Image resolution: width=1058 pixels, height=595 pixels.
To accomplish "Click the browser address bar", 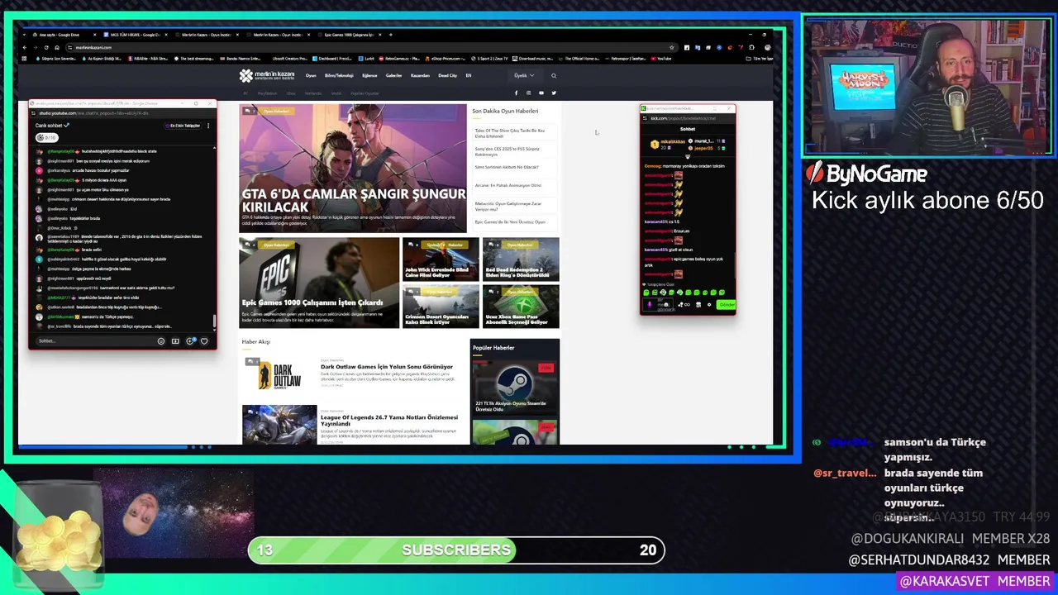I will point(372,47).
